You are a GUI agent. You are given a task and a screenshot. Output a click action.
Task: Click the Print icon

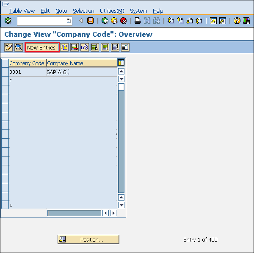click(x=138, y=21)
